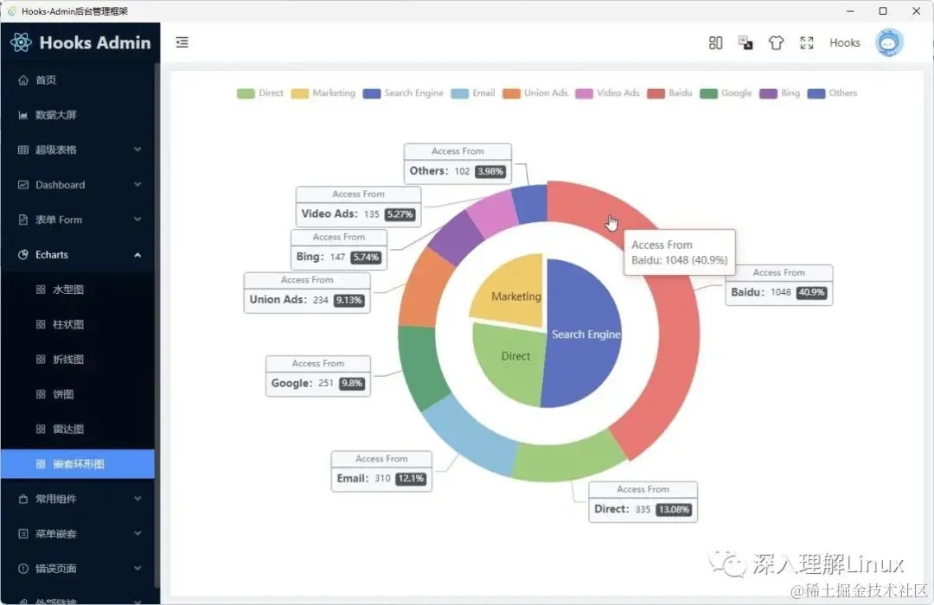This screenshot has width=934, height=605.
Task: Collapse the Echarts submenu chevron
Action: (x=138, y=255)
